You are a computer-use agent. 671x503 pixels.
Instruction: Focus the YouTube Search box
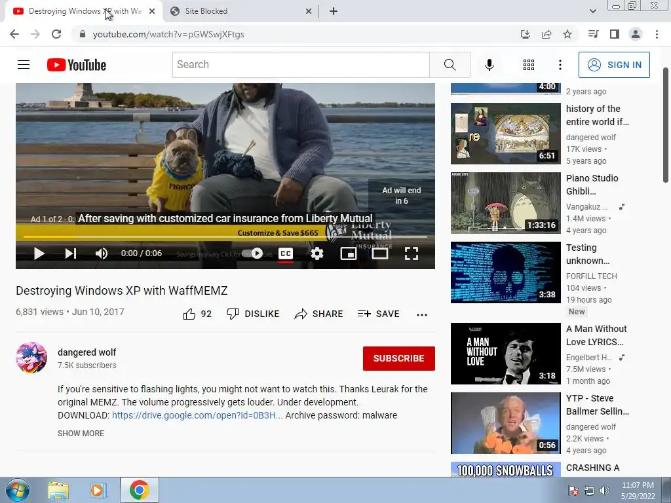[x=301, y=65]
